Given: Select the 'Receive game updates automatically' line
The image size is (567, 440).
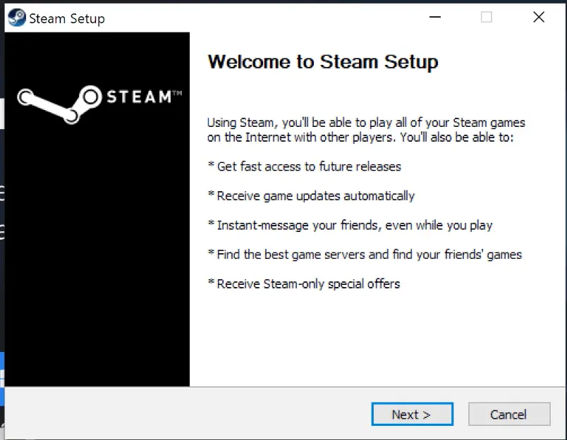Looking at the screenshot, I should pyautogui.click(x=311, y=196).
